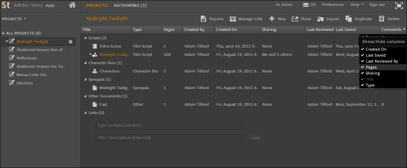Image resolution: width=407 pixels, height=168 pixels.
Task: Click the New plus icon
Action: click(x=272, y=19)
